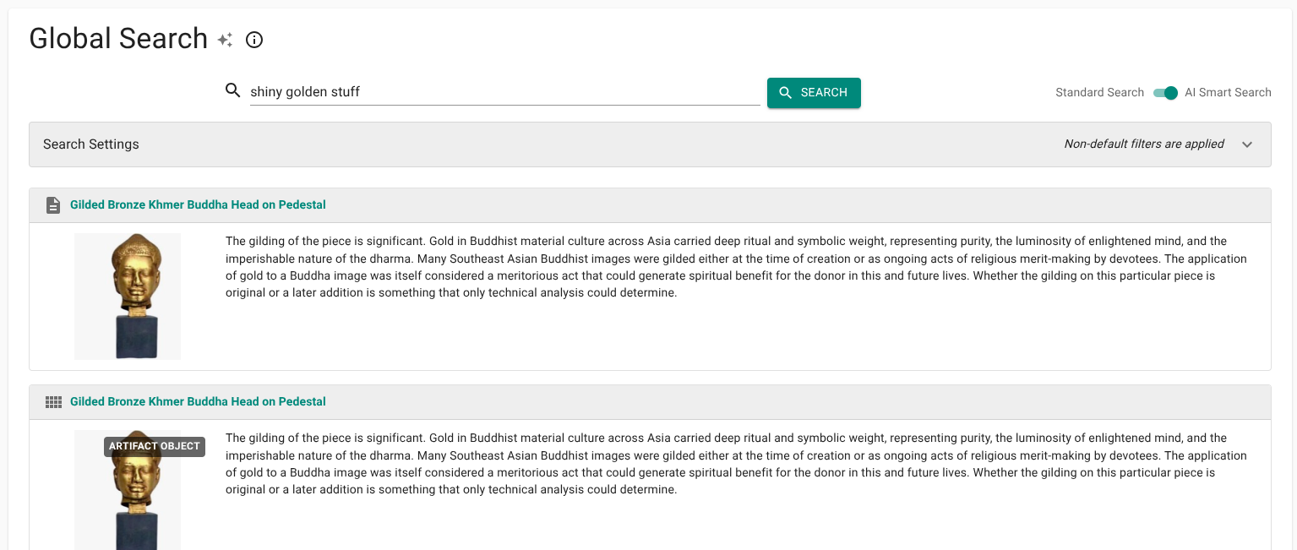Click the AI sparkle icon beside Global Search
Viewport: 1297px width, 550px height.
click(225, 40)
